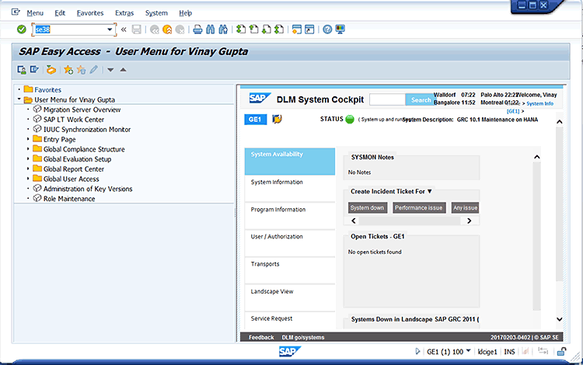Open the Create Incident Ticket For dropdown

point(429,191)
